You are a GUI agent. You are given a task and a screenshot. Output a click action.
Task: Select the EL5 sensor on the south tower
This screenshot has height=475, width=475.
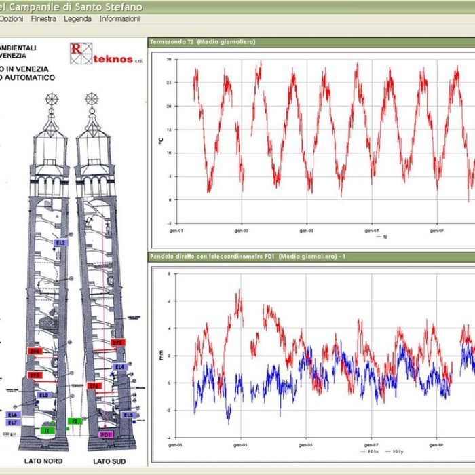pos(127,415)
